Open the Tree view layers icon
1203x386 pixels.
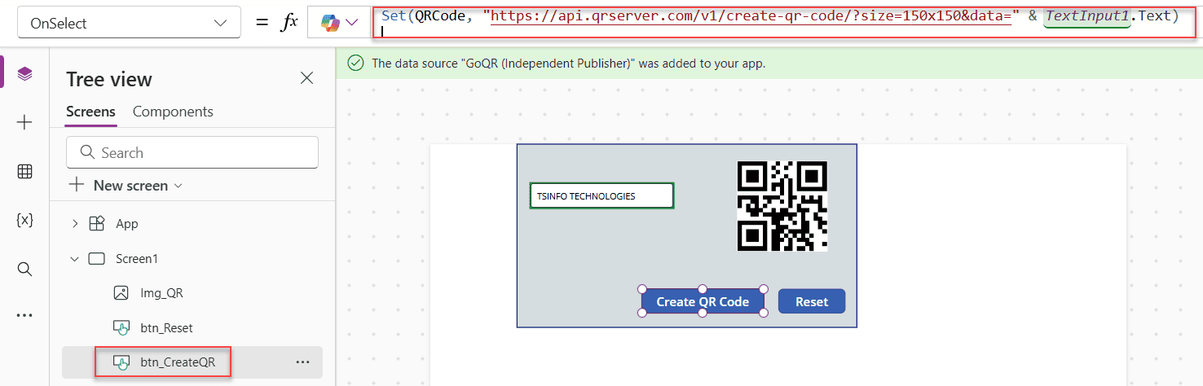coord(24,74)
